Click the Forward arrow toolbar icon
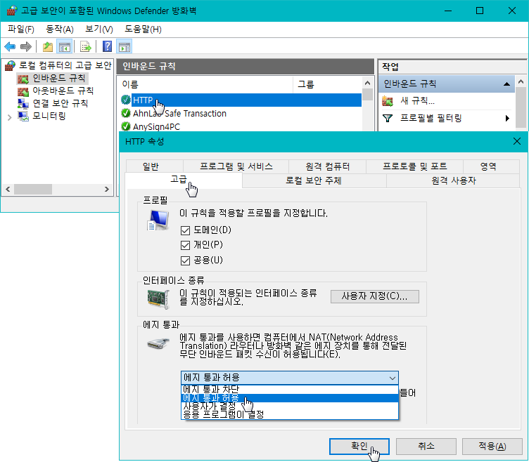The width and height of the screenshot is (529, 462). pos(25,46)
